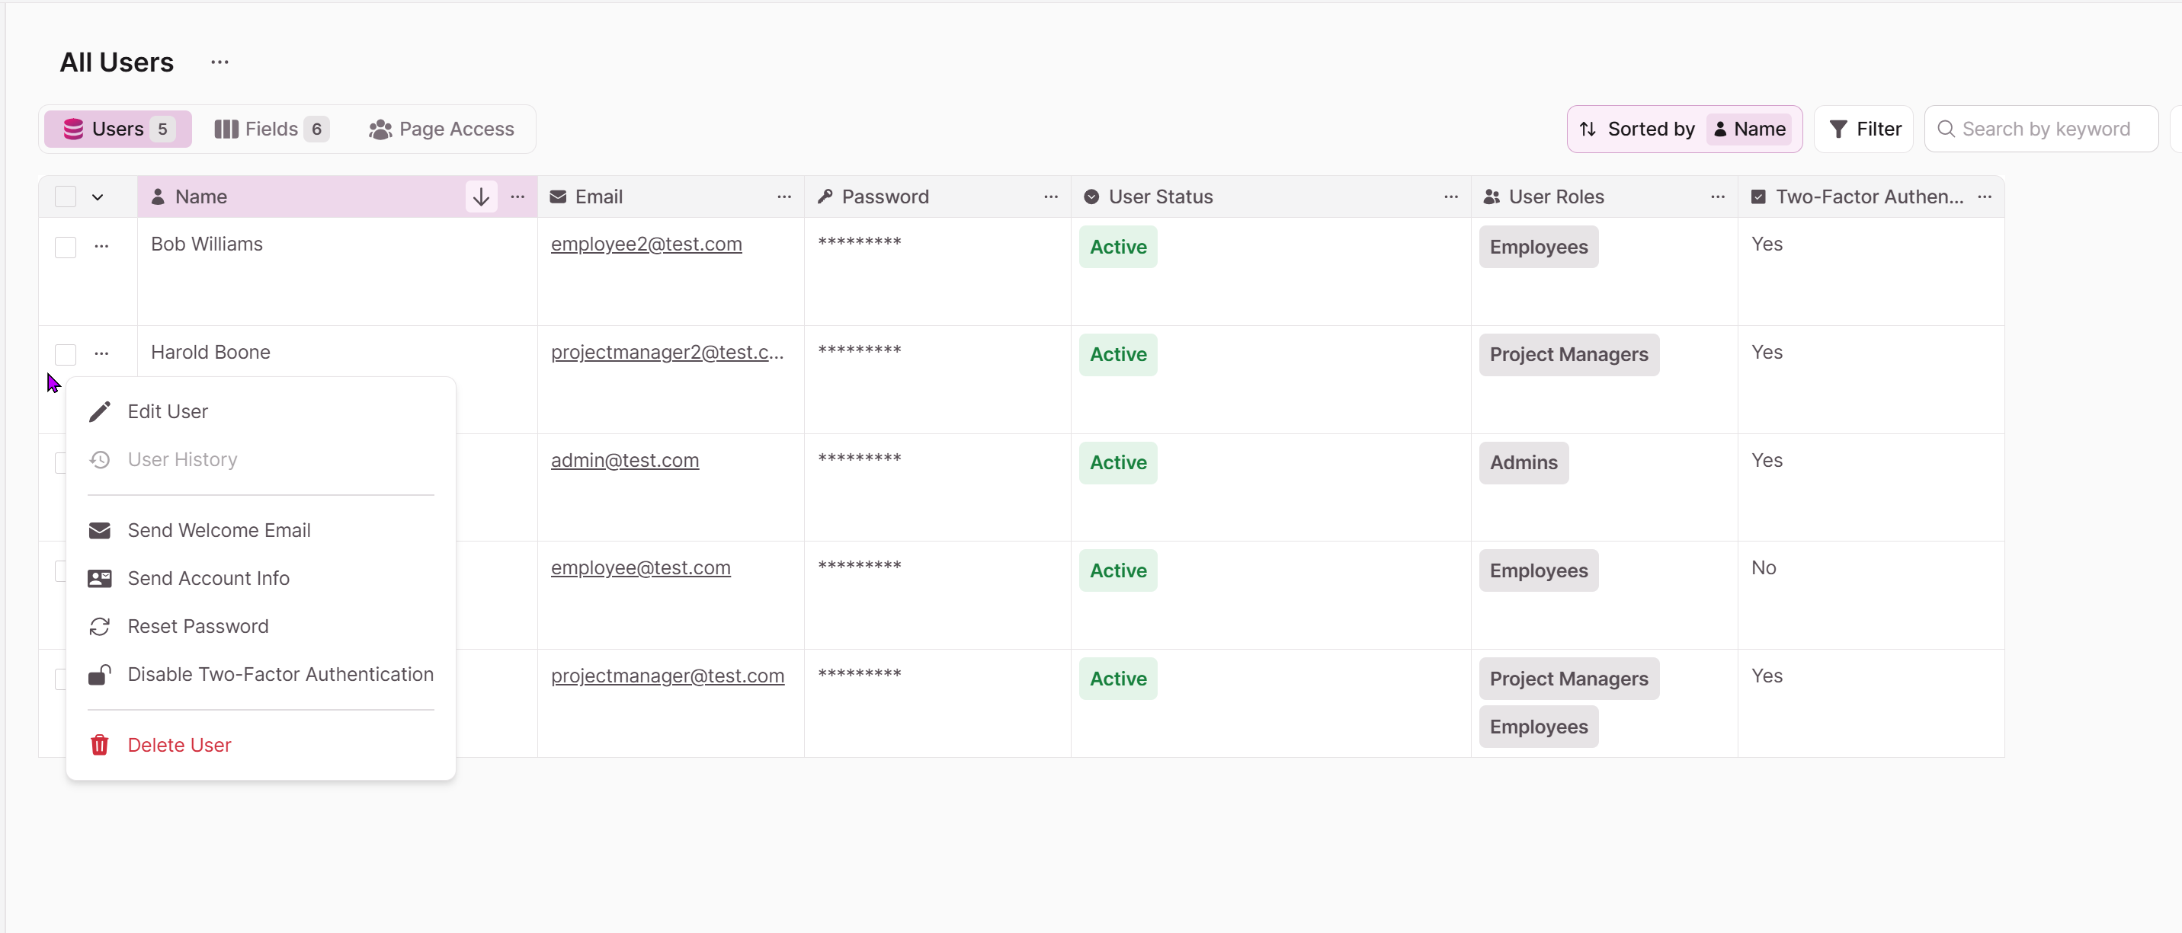Click the pencil icon beside Edit User

click(99, 411)
